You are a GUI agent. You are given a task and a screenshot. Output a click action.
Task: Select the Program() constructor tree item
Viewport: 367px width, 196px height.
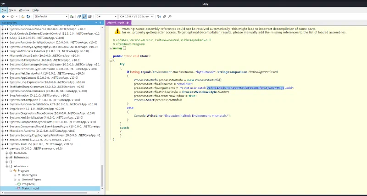coord(28,184)
